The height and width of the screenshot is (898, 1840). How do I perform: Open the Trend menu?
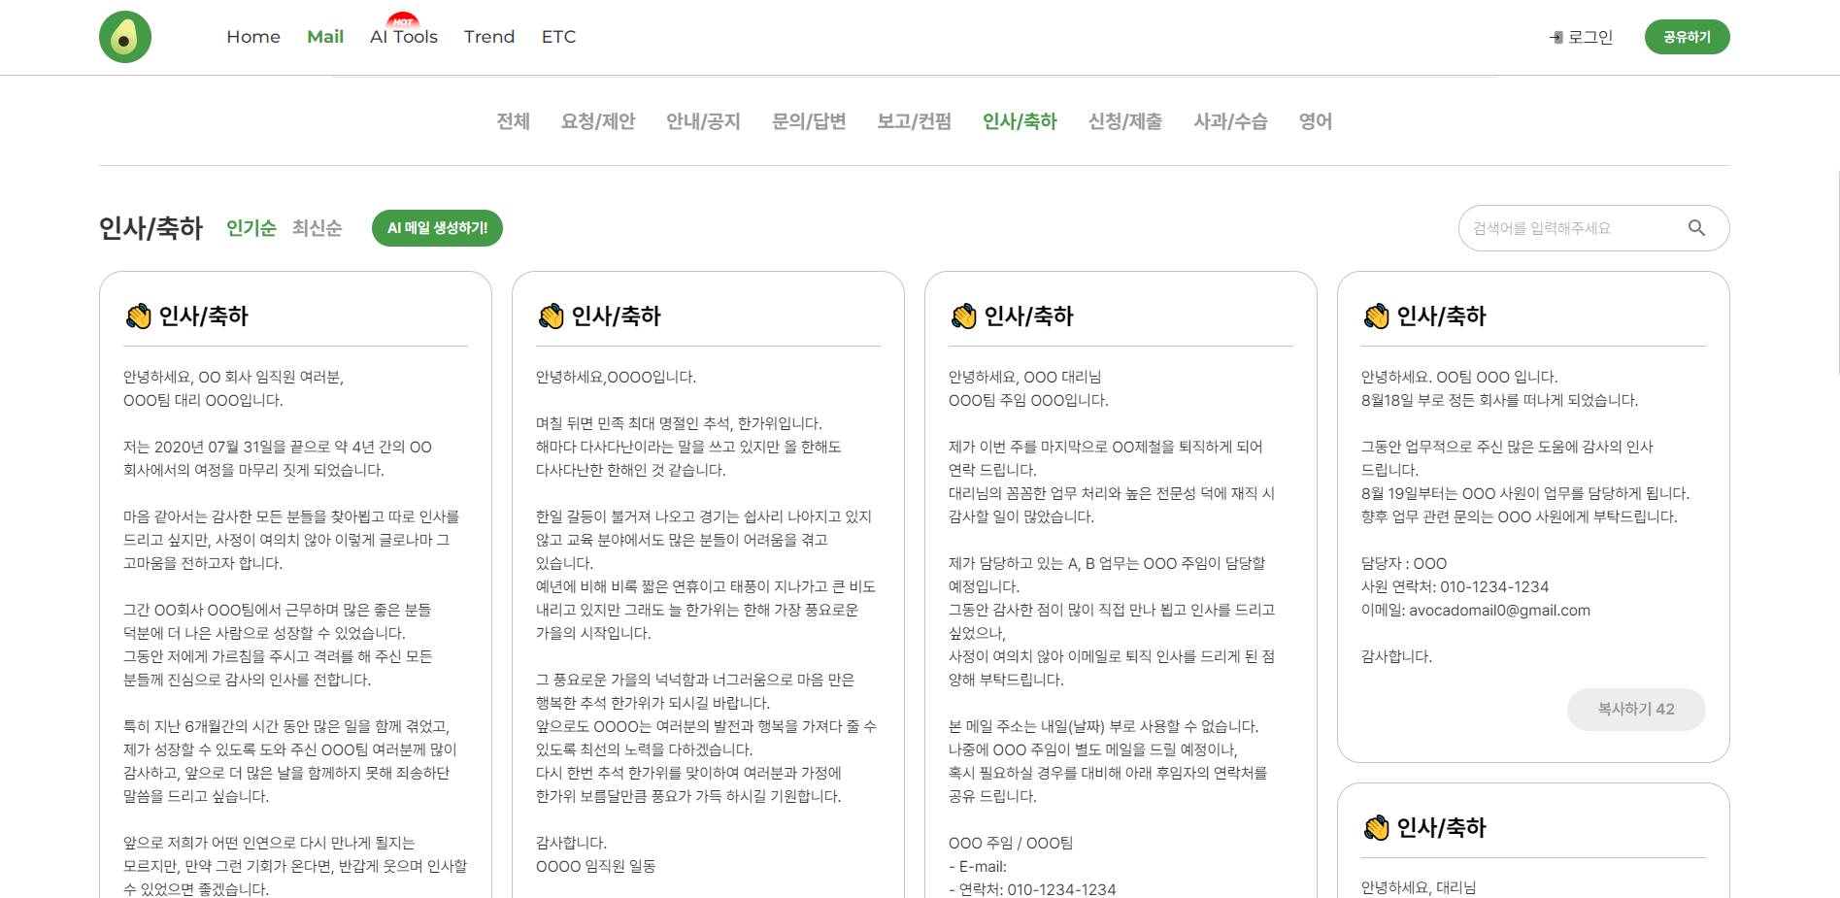tap(489, 37)
